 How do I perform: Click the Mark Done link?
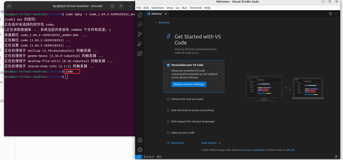click(175, 143)
